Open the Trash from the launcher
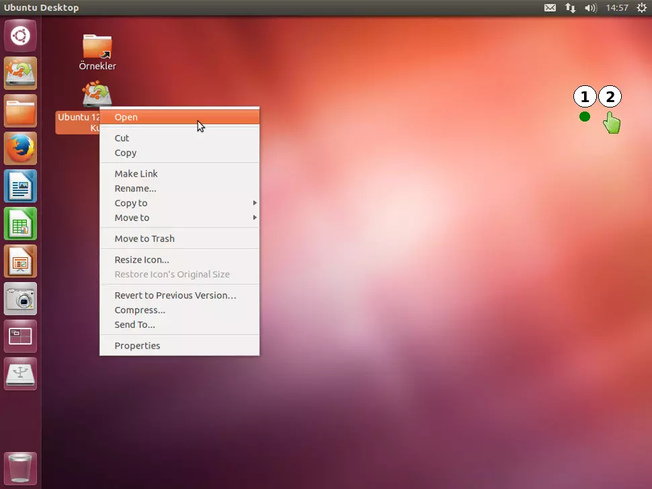652x489 pixels. coord(20,468)
